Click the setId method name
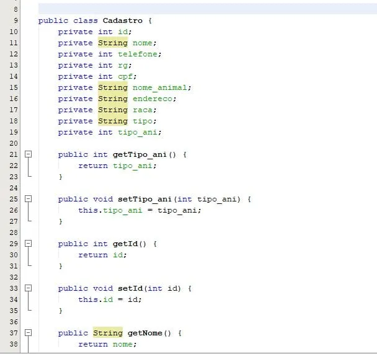The image size is (377, 354). tap(130, 288)
